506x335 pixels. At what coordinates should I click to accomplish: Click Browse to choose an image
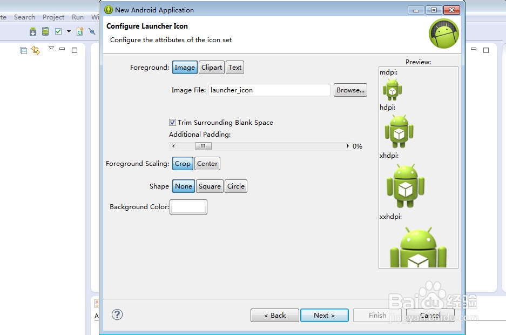point(350,90)
